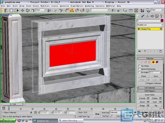Select Border sub-object level

pyautogui.click(x=149, y=62)
